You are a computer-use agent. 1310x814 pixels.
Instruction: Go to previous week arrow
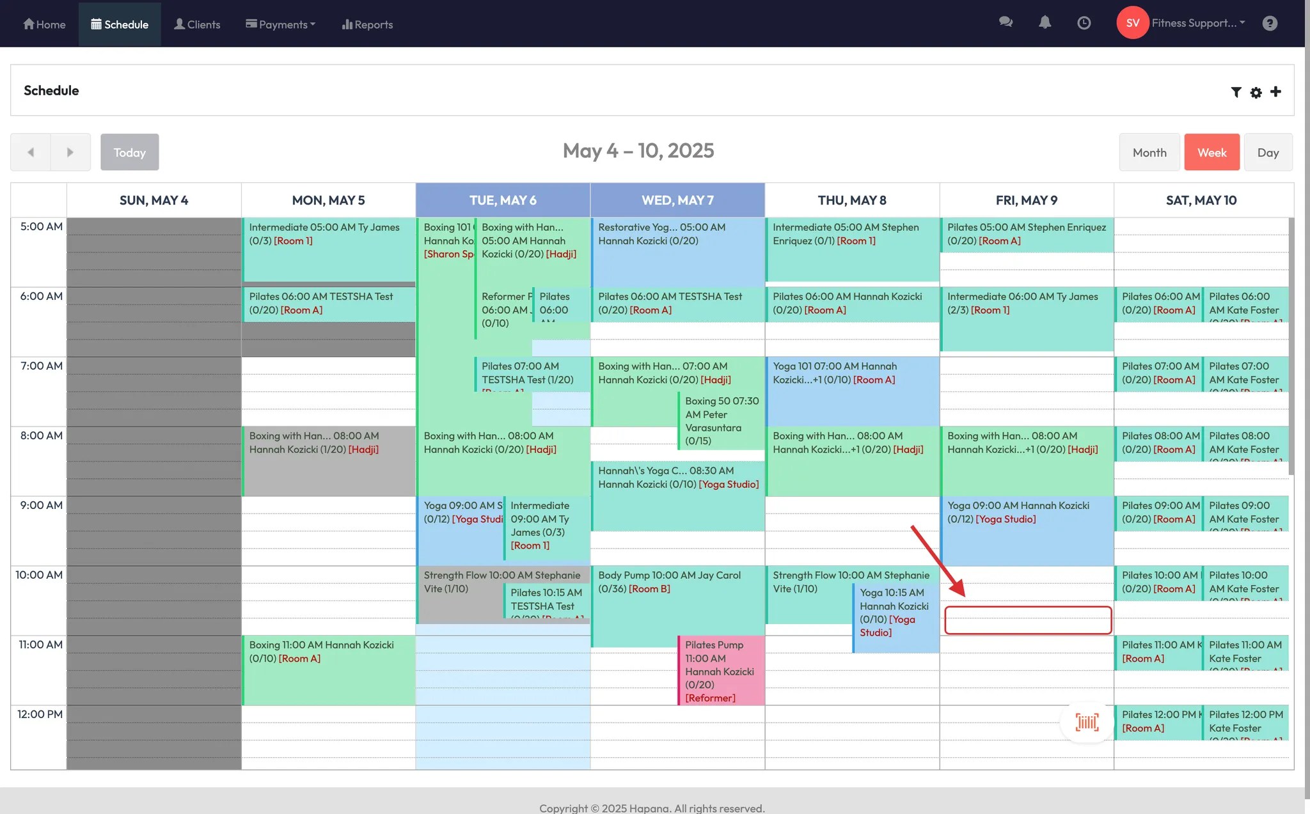coord(31,152)
